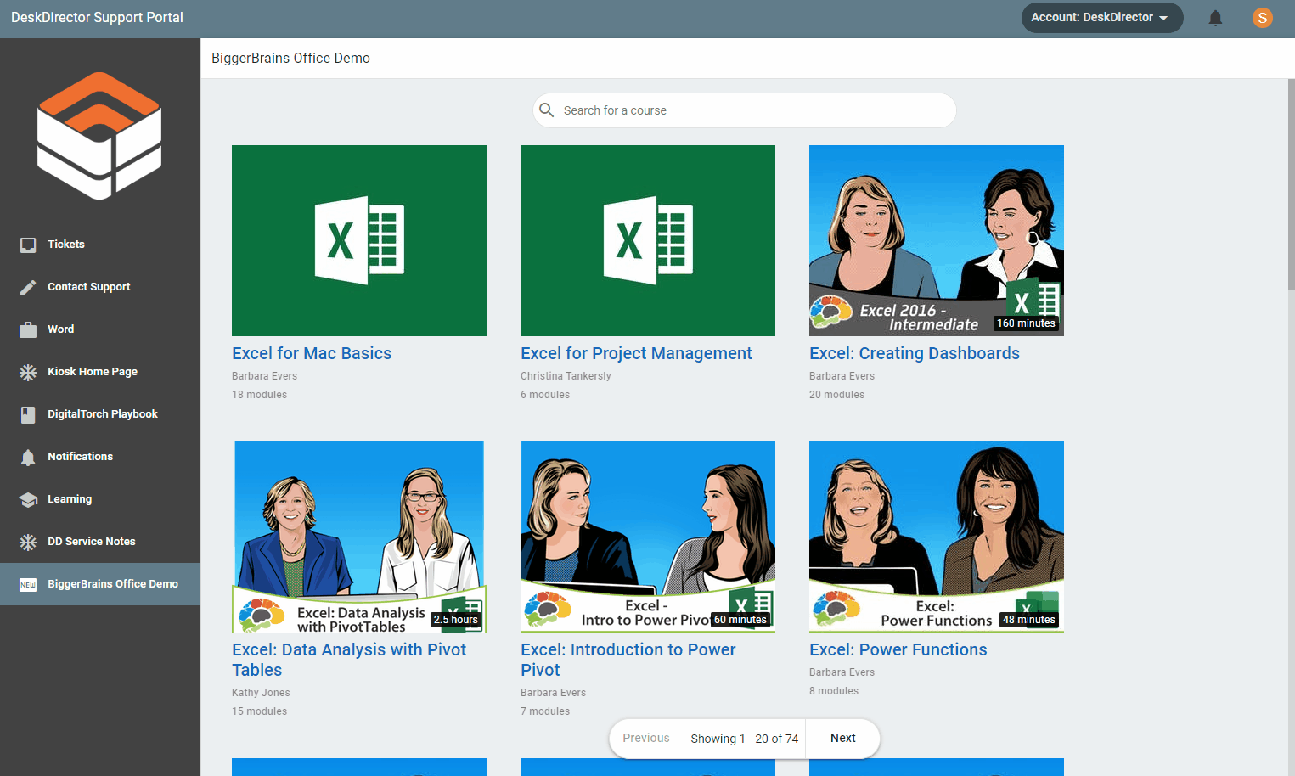Open Excel: Creating Dashboards course link

[915, 353]
